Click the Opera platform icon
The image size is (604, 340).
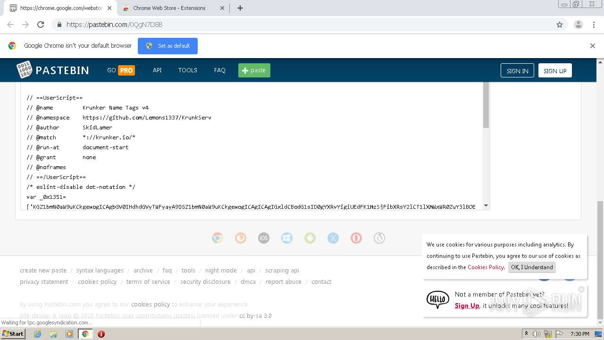(x=356, y=238)
